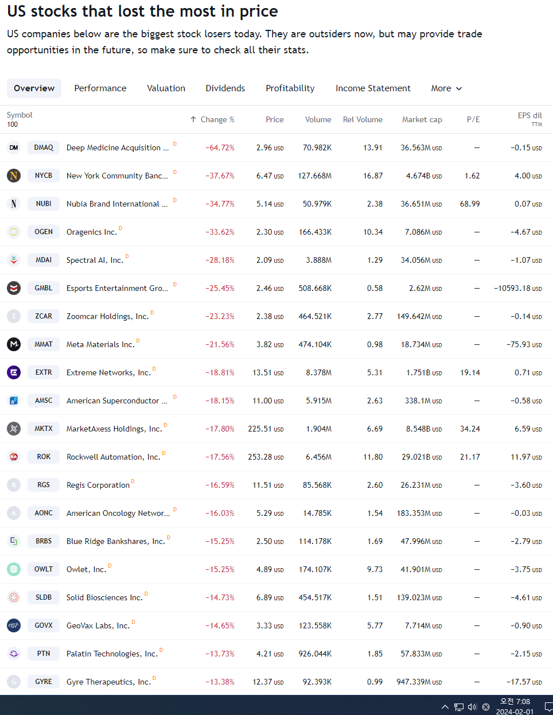Open the volume speaker tray icon
The image size is (553, 715).
click(x=472, y=707)
